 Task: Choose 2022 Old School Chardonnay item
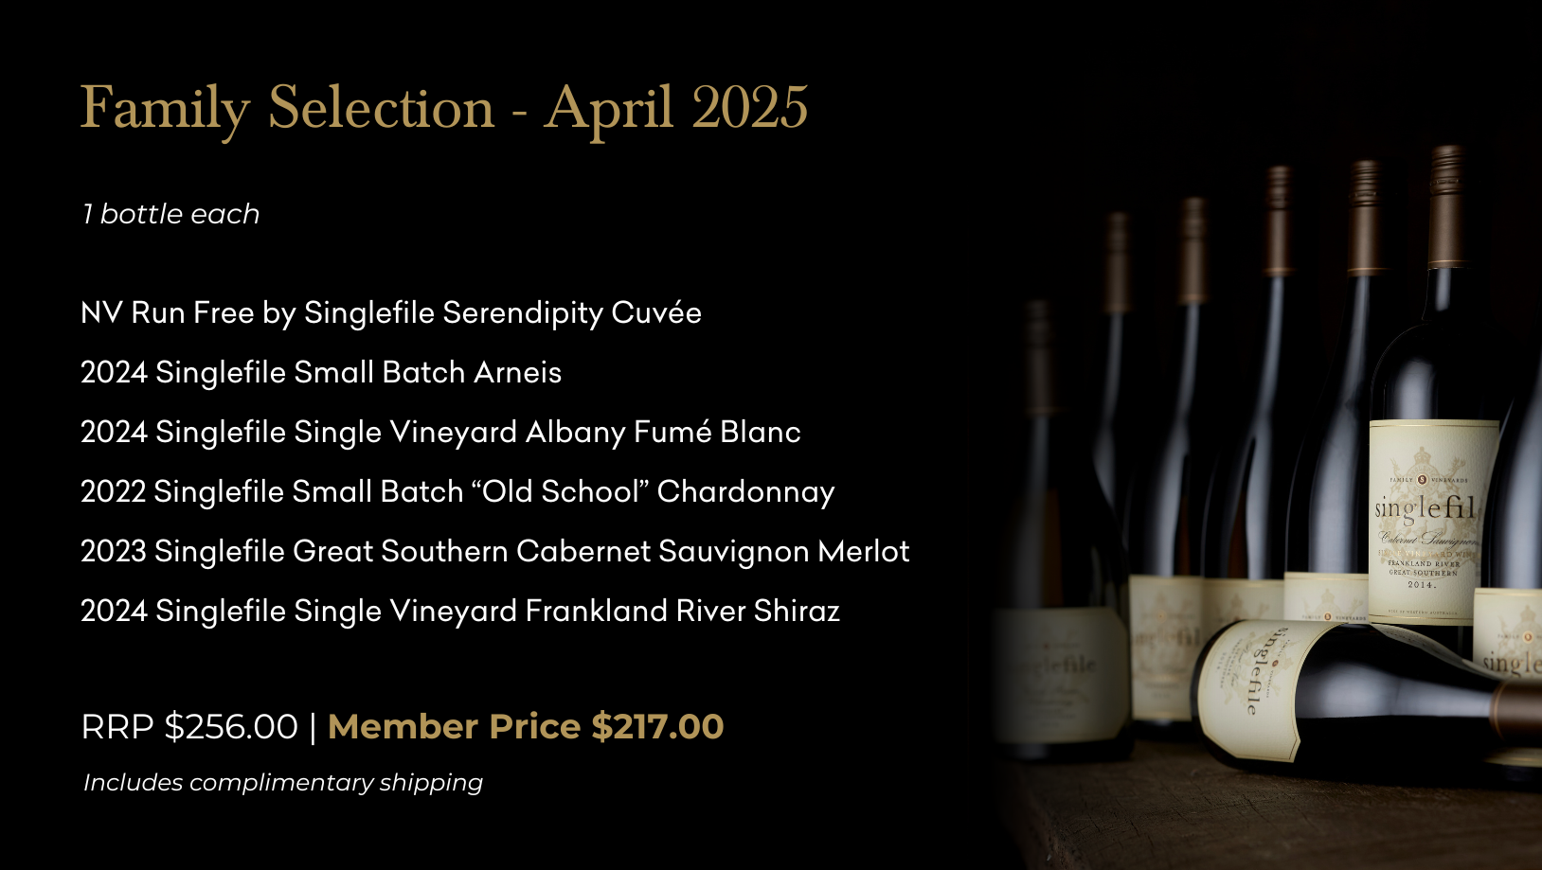click(457, 492)
